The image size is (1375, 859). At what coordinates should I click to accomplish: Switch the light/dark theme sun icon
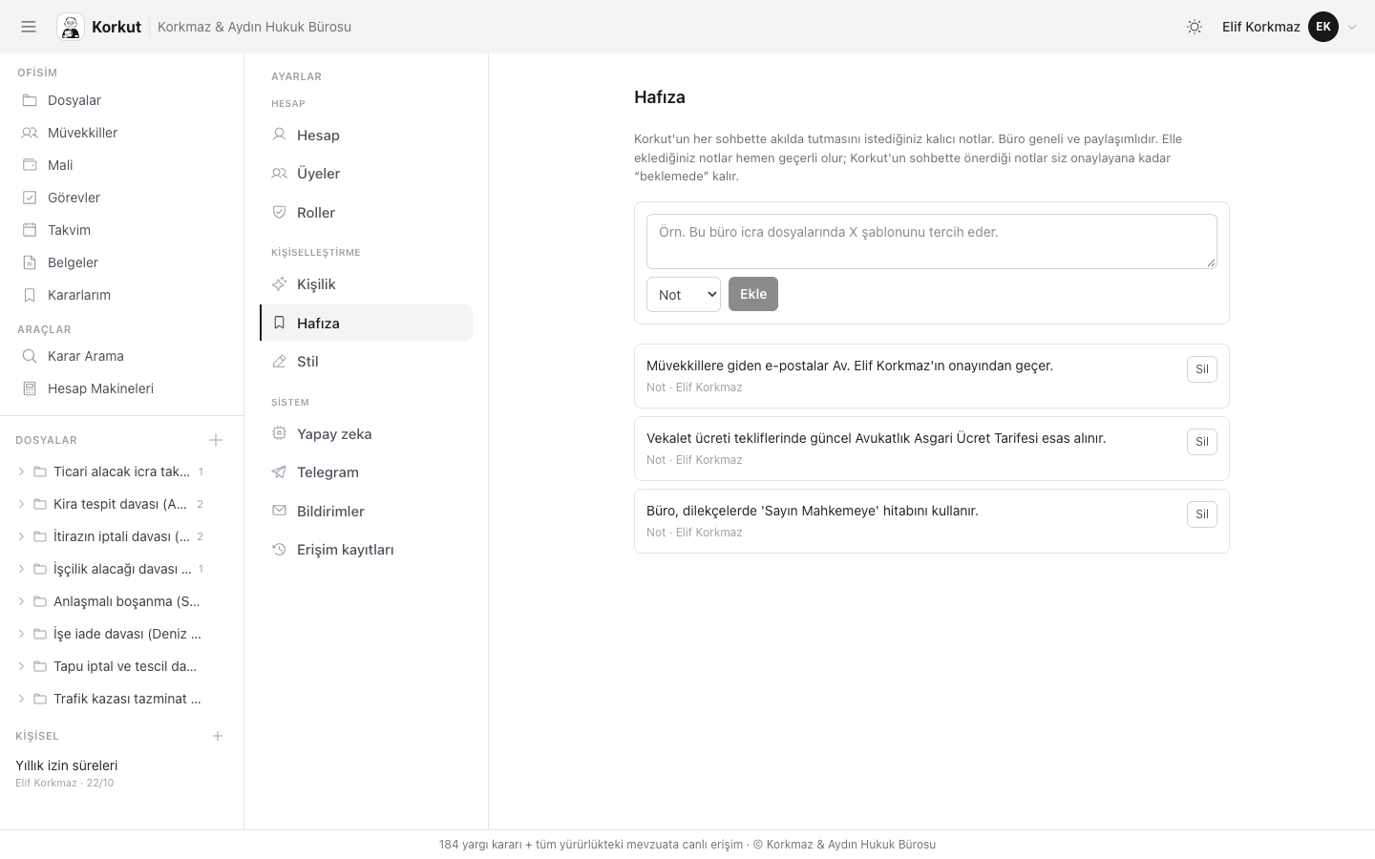[1195, 27]
